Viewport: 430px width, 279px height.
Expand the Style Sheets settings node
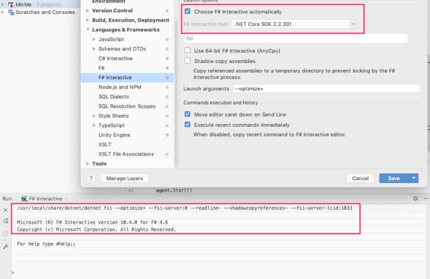[x=94, y=116]
